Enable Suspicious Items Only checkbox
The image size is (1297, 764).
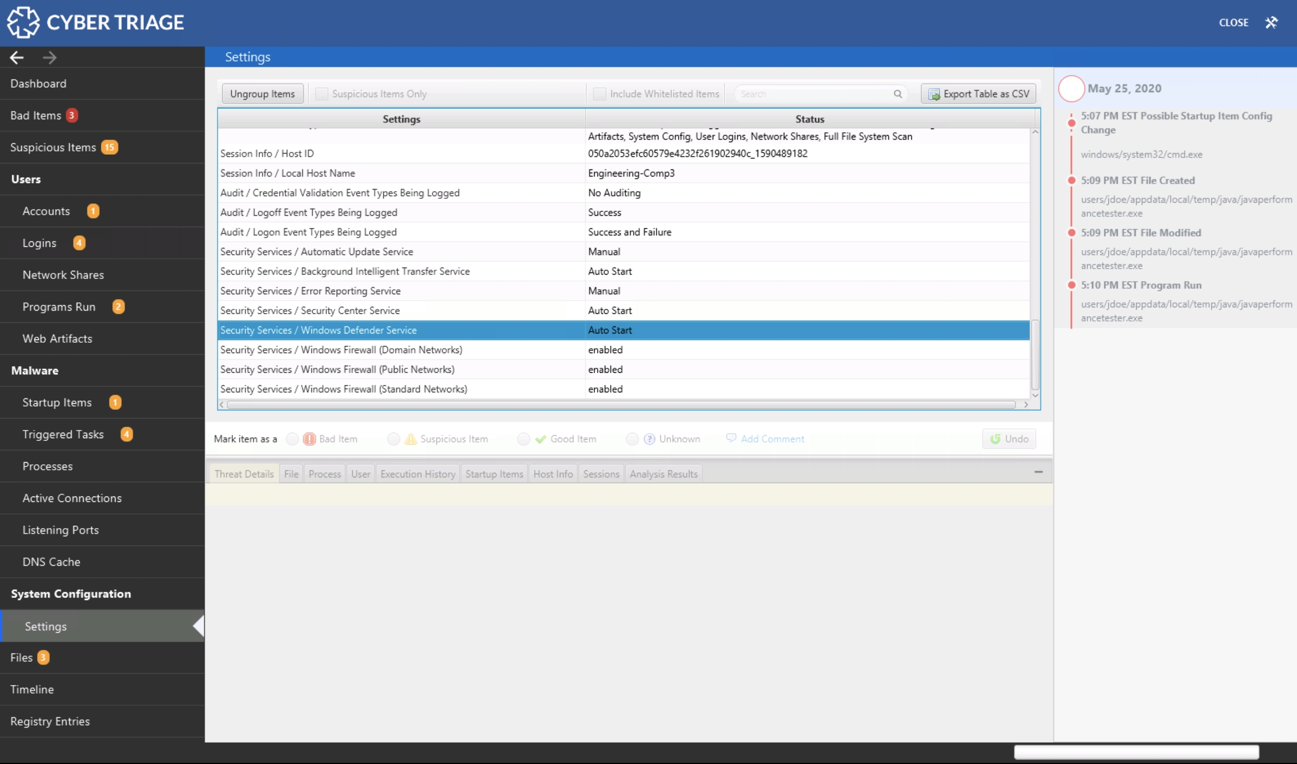click(322, 94)
